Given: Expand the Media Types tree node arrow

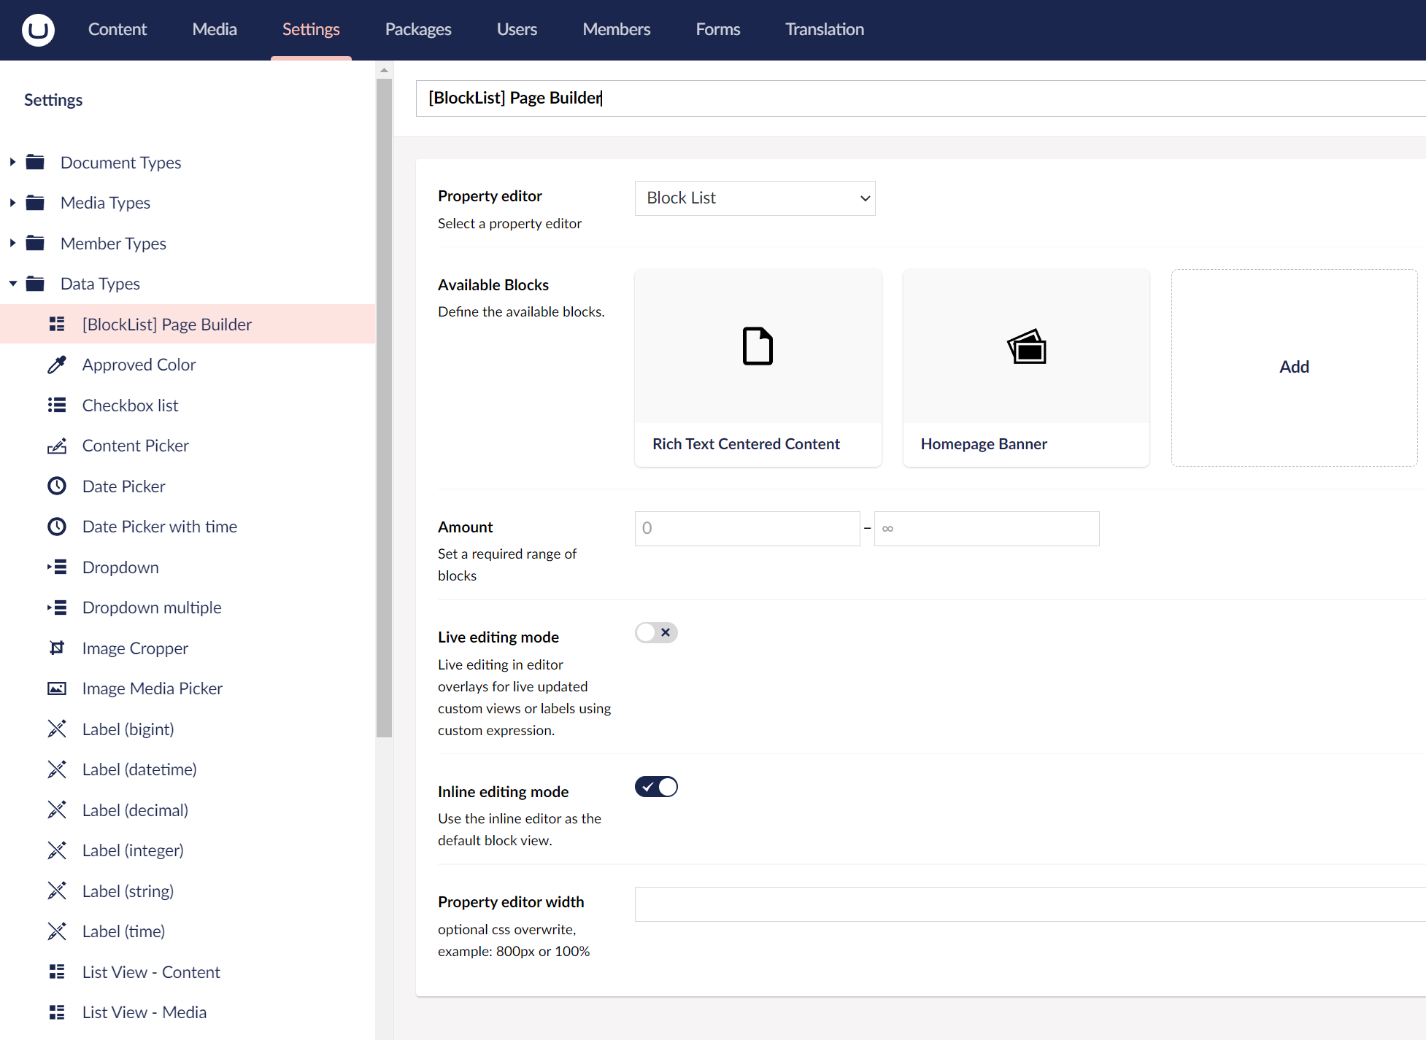Looking at the screenshot, I should [12, 203].
